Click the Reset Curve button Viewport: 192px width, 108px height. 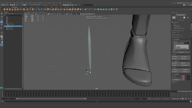point(181,52)
